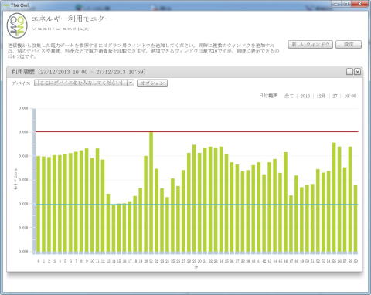Close the 利用履歴 usage history panel
Image resolution: width=371 pixels, height=295 pixels.
click(x=357, y=72)
